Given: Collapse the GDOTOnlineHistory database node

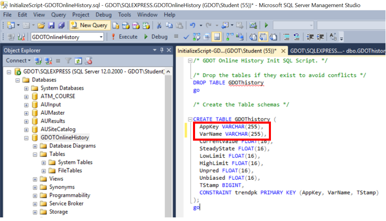Looking at the screenshot, I should click(26, 138).
